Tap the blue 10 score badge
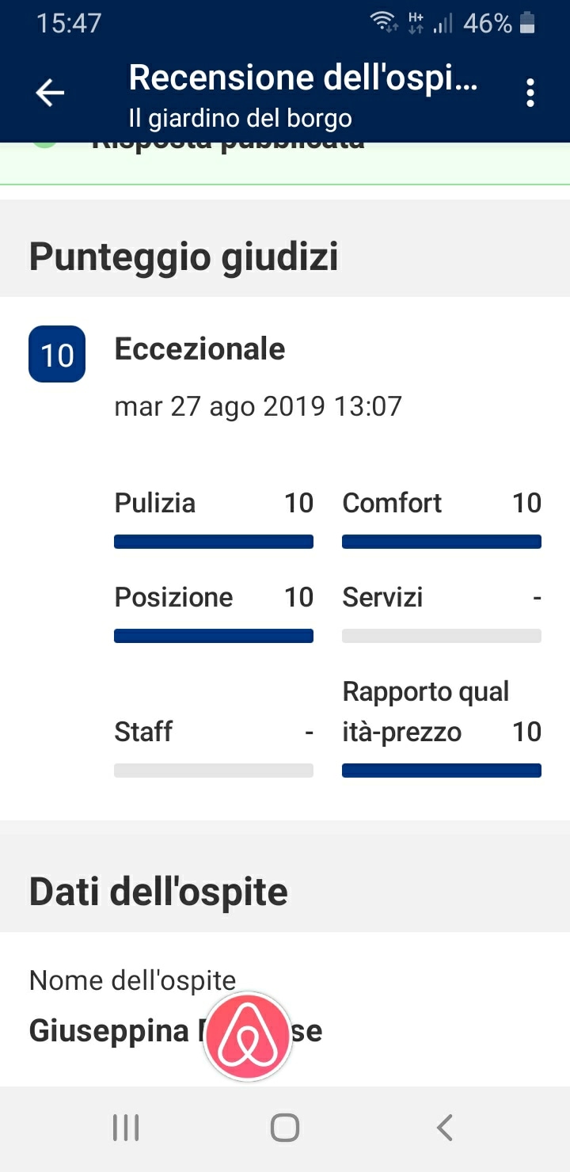Image resolution: width=570 pixels, height=1172 pixels. coord(57,354)
